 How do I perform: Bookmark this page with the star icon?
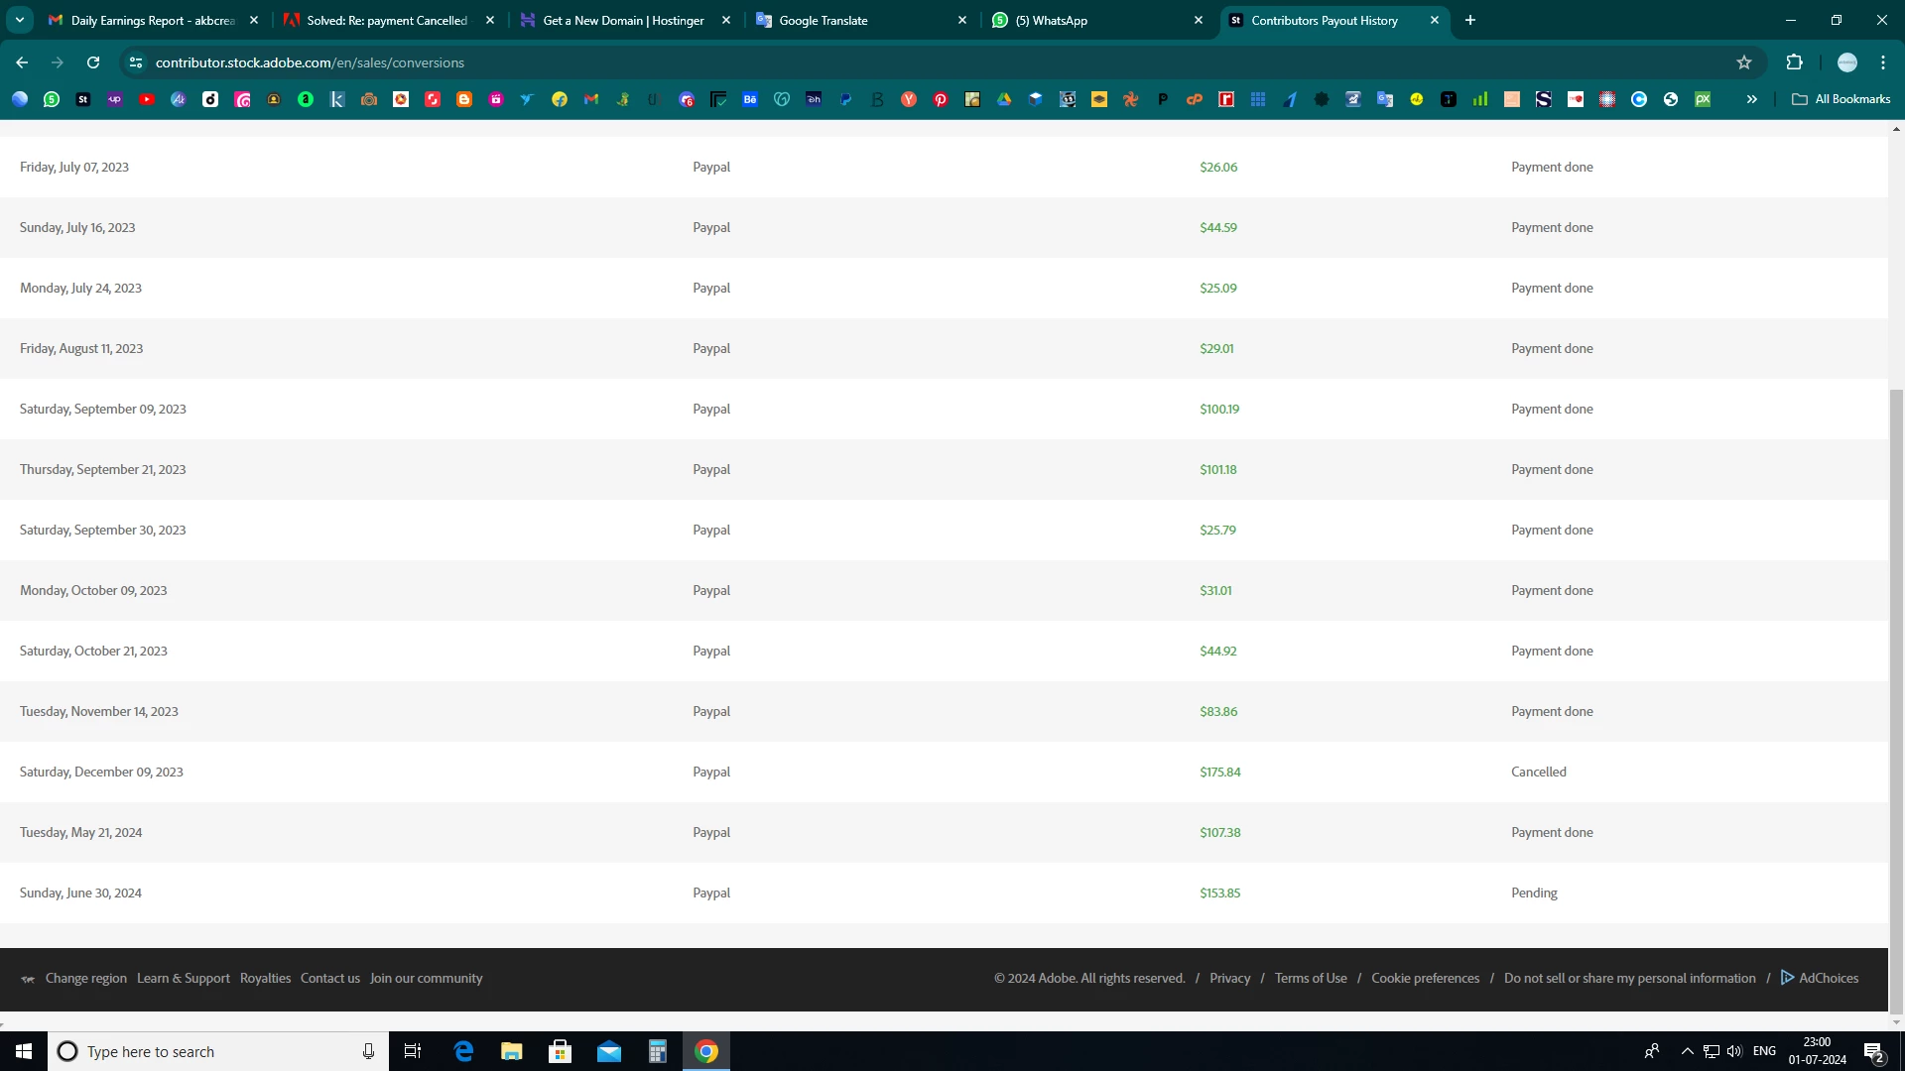pos(1744,62)
